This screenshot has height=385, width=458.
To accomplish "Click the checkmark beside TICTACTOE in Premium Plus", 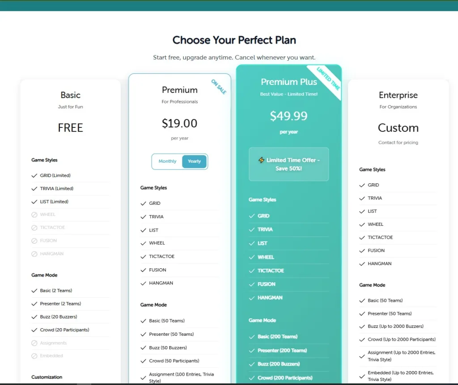I will click(x=252, y=271).
